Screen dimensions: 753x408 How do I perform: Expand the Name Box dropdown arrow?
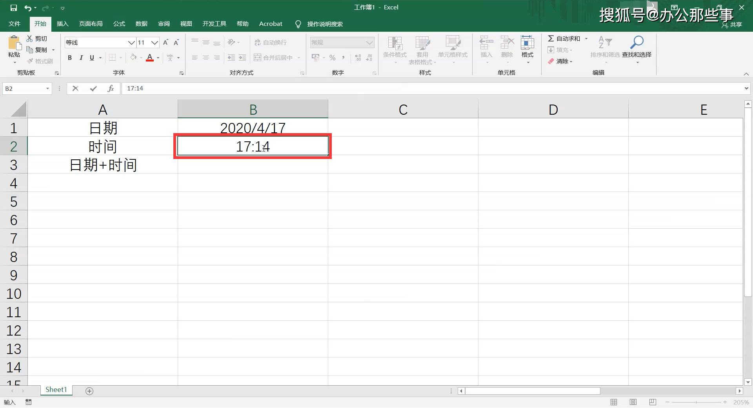coord(47,88)
